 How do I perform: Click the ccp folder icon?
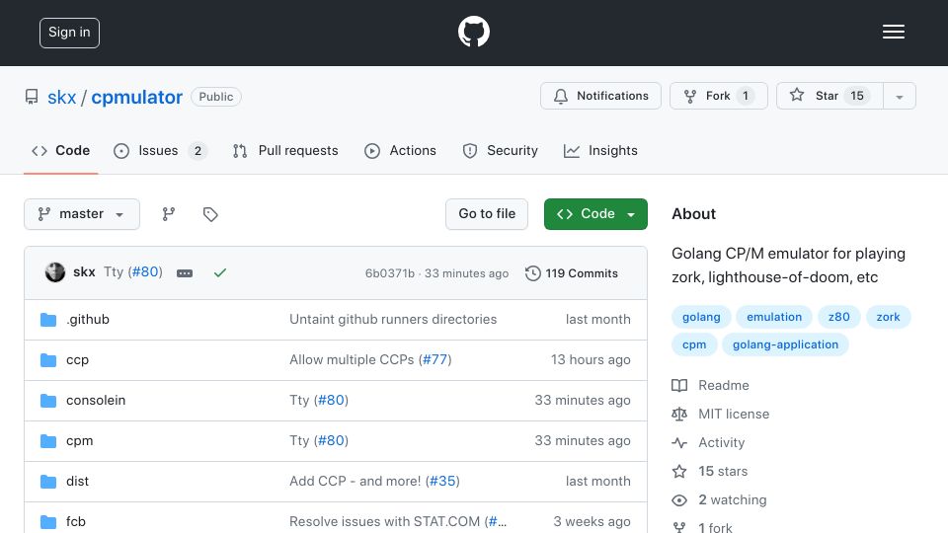48,359
